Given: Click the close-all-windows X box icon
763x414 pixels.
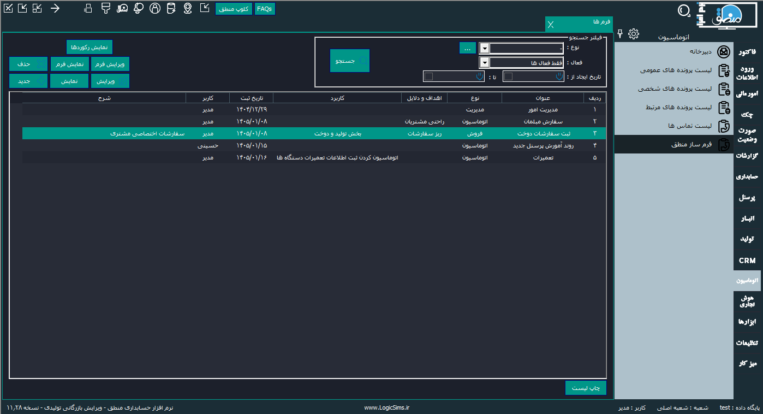Looking at the screenshot, I should pyautogui.click(x=8, y=8).
